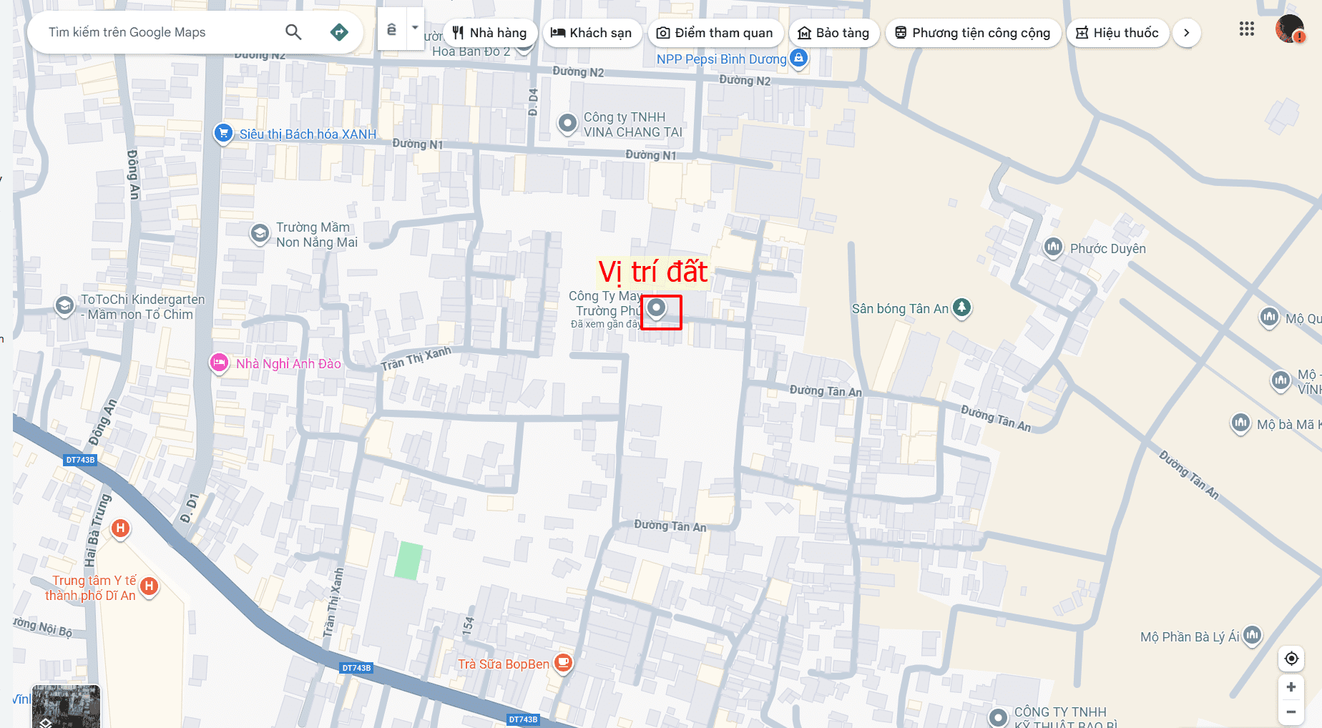The width and height of the screenshot is (1322, 728).
Task: Click the Phương tiện công cộng chip
Action: tap(972, 33)
